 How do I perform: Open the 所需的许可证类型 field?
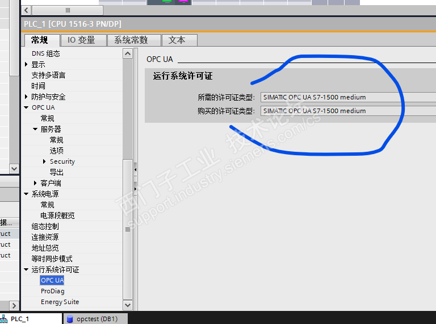click(x=348, y=97)
